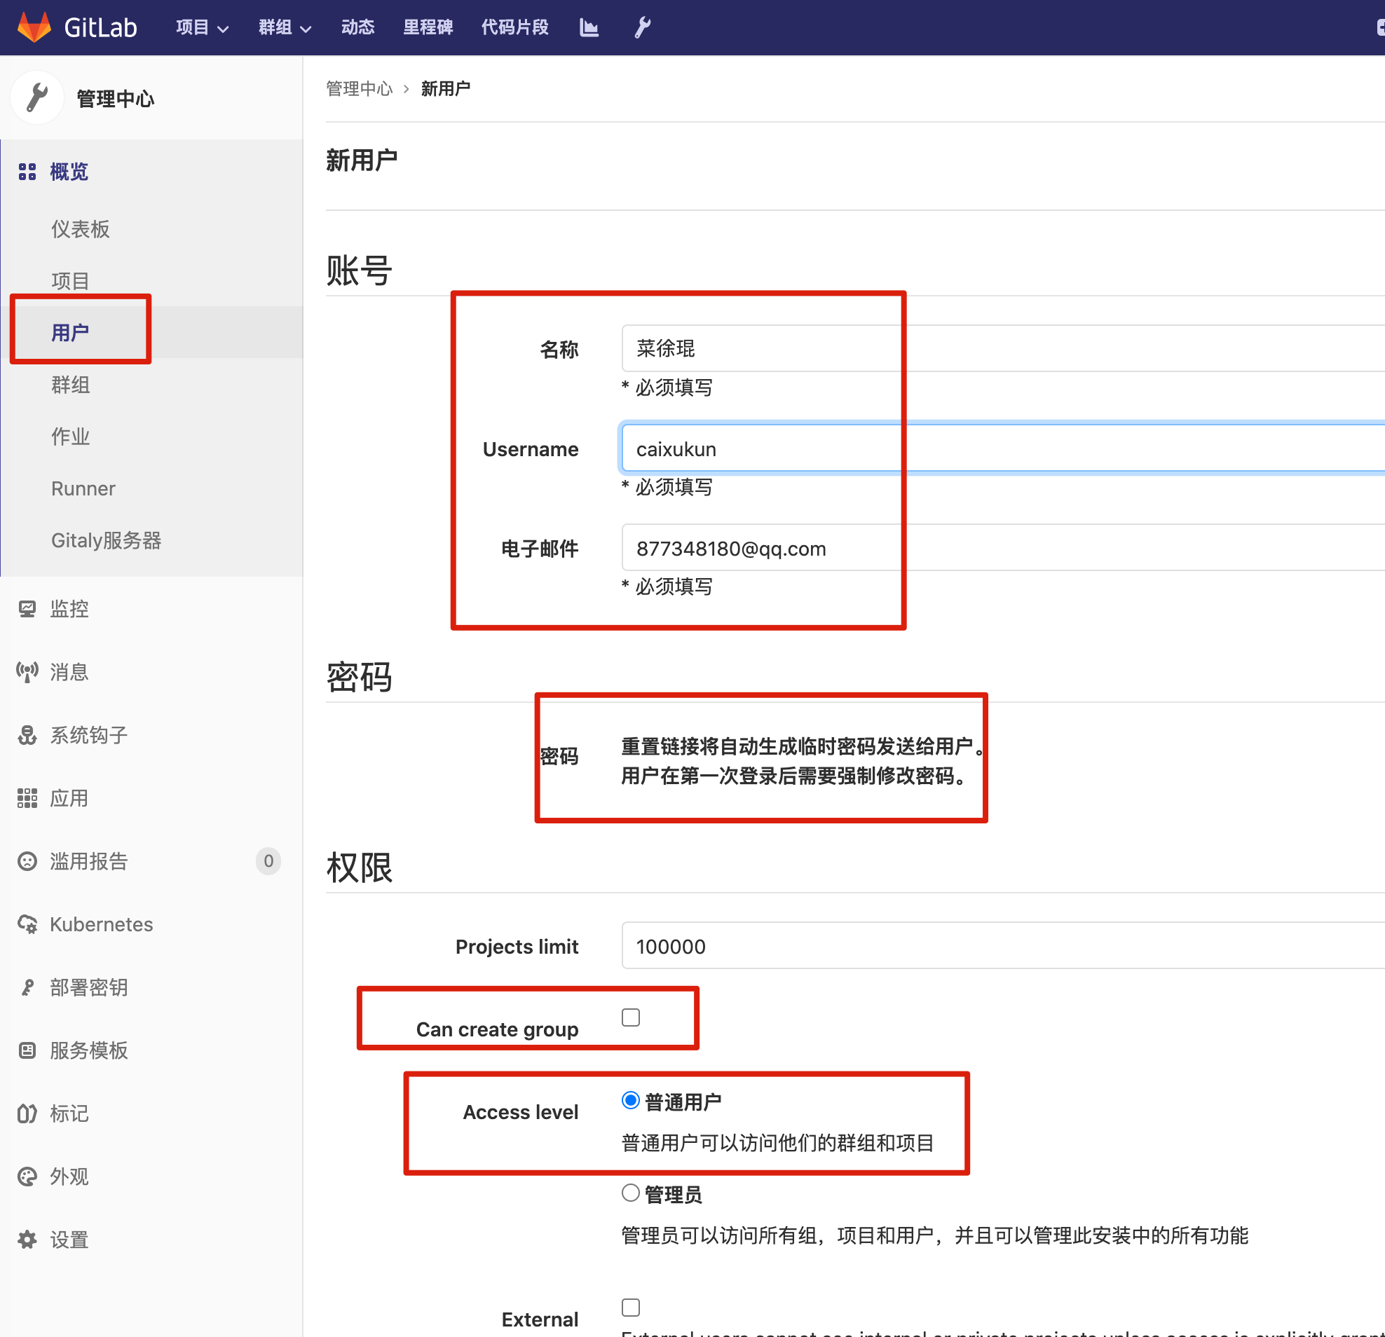Click the 部署密钥 key icon
This screenshot has width=1385, height=1337.
[x=27, y=987]
